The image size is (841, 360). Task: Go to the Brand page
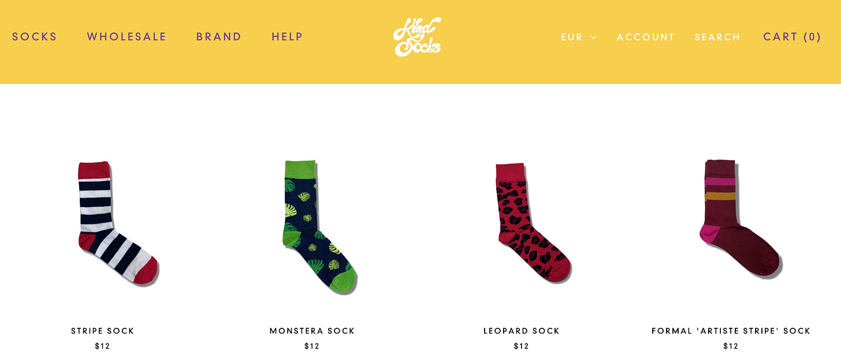coord(219,37)
